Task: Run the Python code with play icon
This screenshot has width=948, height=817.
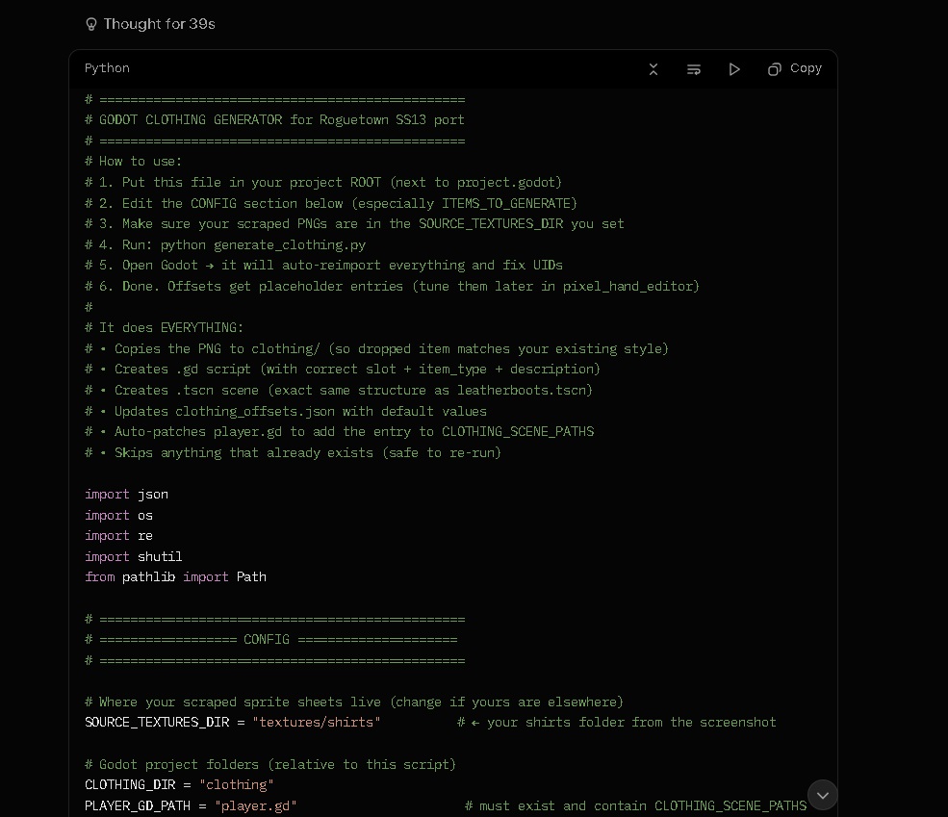Action: 734,69
